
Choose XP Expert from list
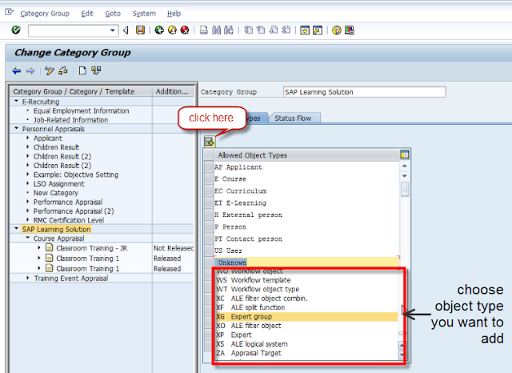point(306,335)
